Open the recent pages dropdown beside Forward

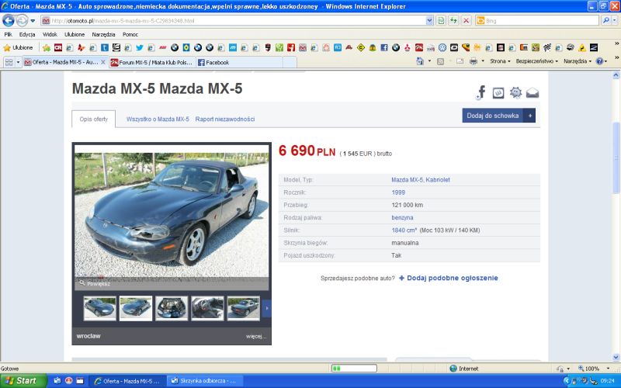pos(33,21)
